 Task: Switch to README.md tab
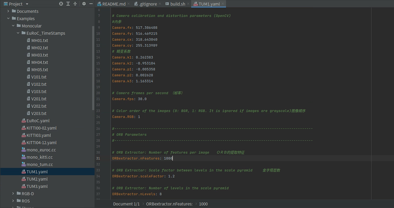114,4
